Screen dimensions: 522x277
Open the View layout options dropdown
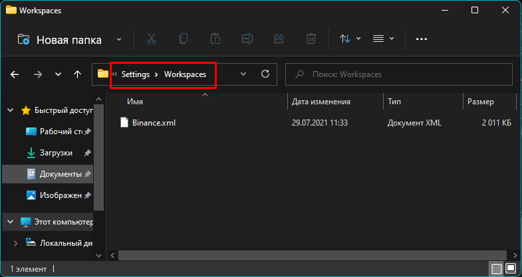pos(383,39)
